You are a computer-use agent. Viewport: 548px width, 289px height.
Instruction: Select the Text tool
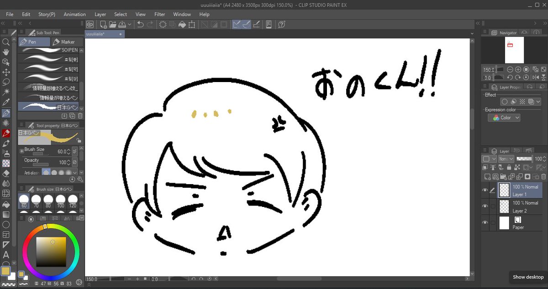coord(6,255)
